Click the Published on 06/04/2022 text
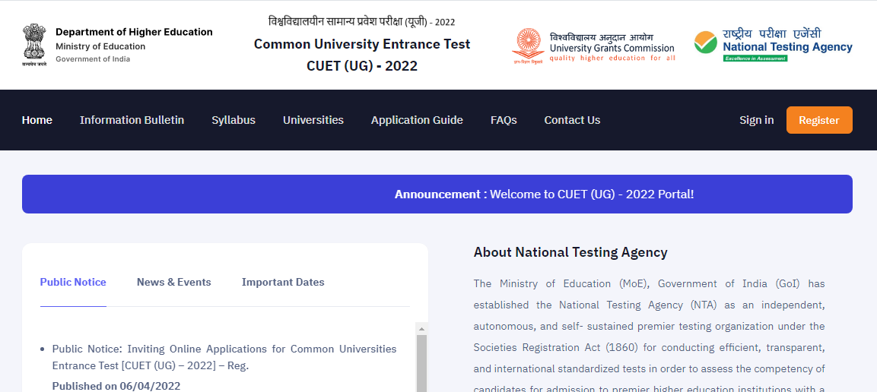The image size is (877, 392). tap(116, 386)
